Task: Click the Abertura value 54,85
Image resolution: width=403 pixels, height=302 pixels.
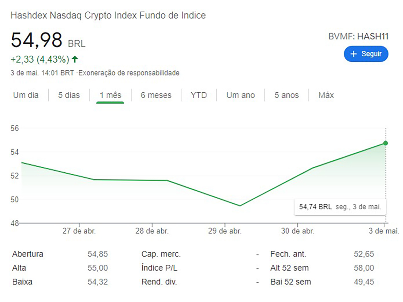Action: click(98, 254)
